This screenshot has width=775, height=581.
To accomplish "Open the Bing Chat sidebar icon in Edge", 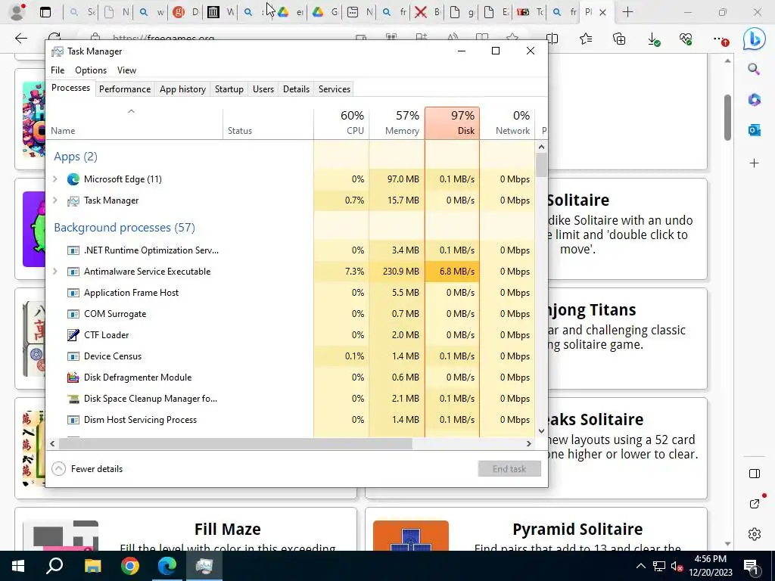I will (x=755, y=39).
